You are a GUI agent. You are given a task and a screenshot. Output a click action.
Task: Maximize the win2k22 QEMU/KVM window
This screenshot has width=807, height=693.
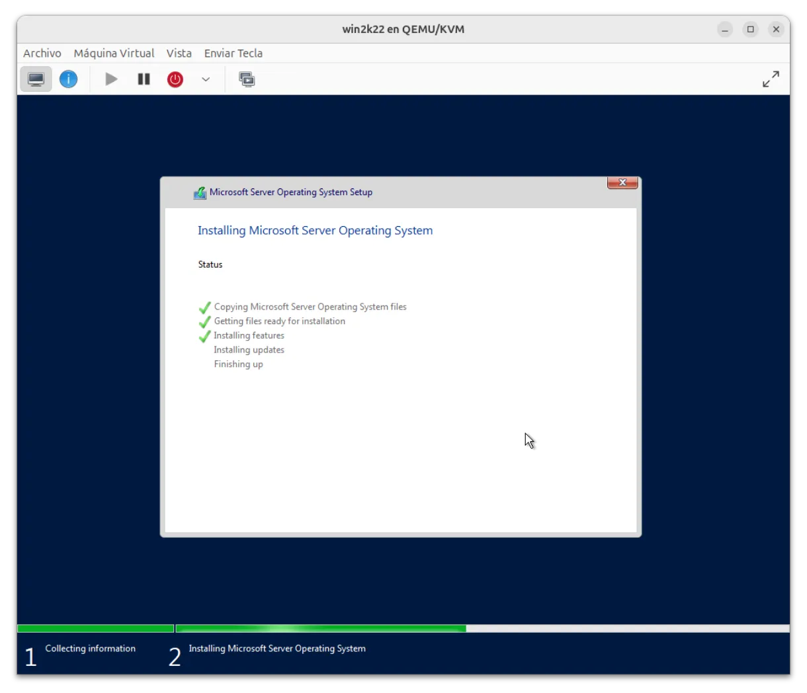pyautogui.click(x=750, y=29)
